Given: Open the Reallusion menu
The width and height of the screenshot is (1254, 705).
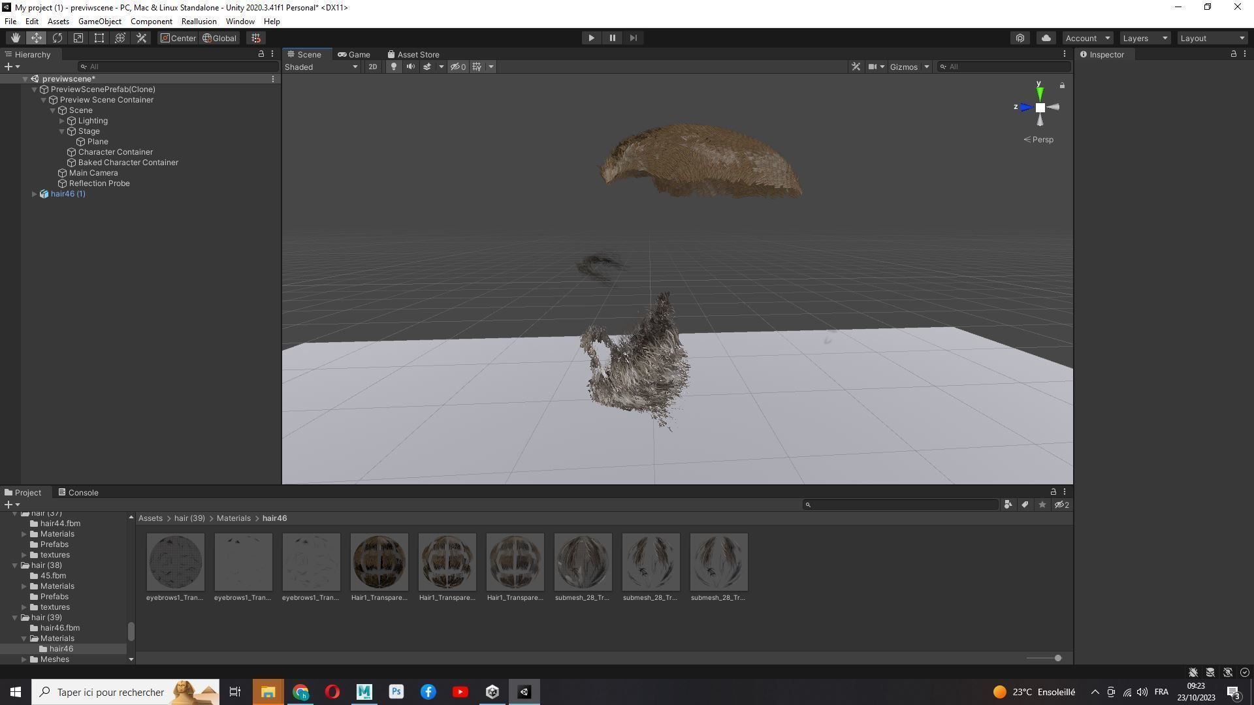Looking at the screenshot, I should [x=199, y=22].
